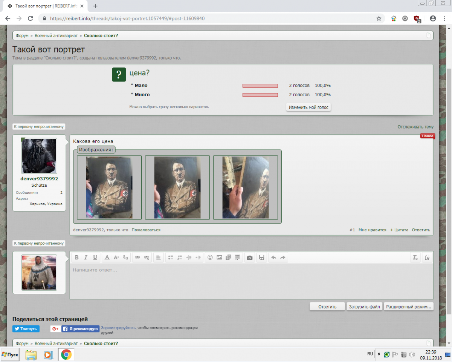Insert a link using the chain icon
The height and width of the screenshot is (362, 452).
(x=137, y=258)
